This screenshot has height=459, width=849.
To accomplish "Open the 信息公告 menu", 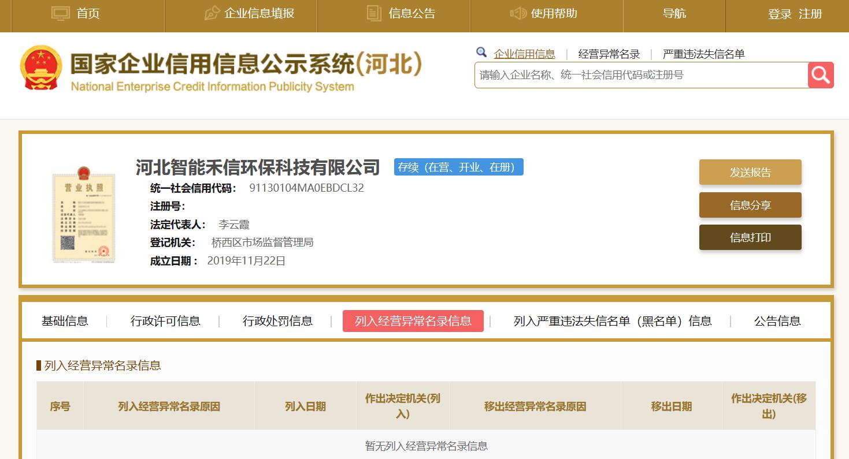I will (x=412, y=13).
